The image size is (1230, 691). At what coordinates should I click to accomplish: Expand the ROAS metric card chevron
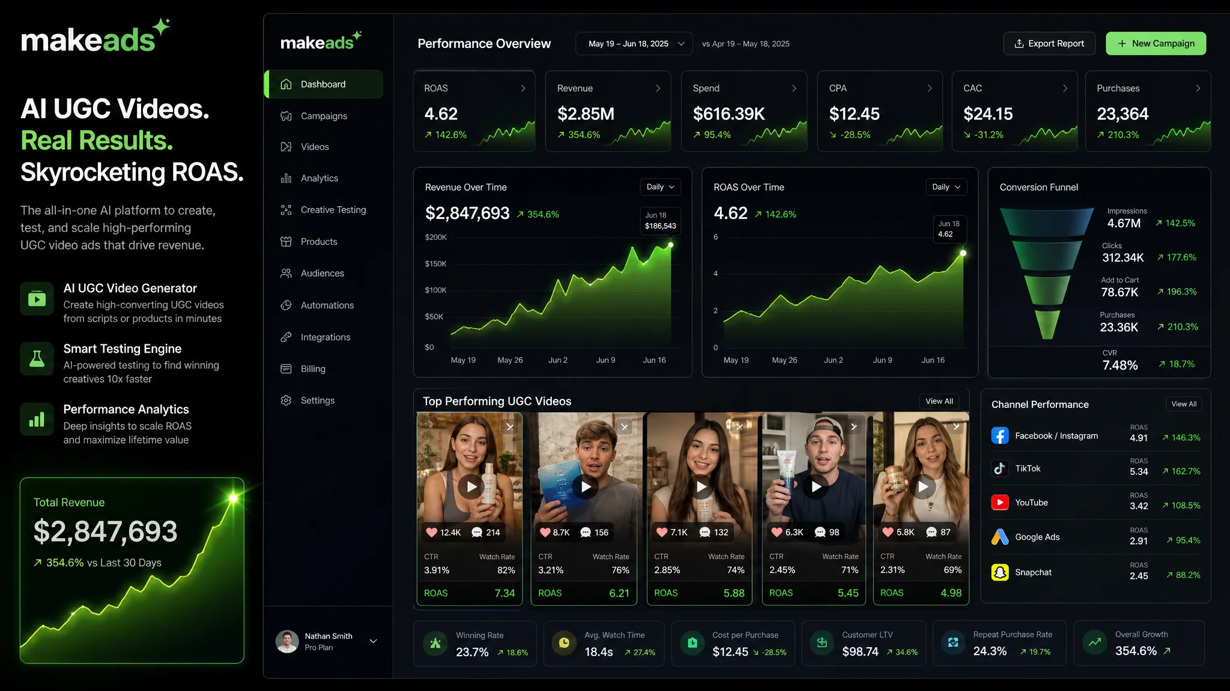click(523, 88)
